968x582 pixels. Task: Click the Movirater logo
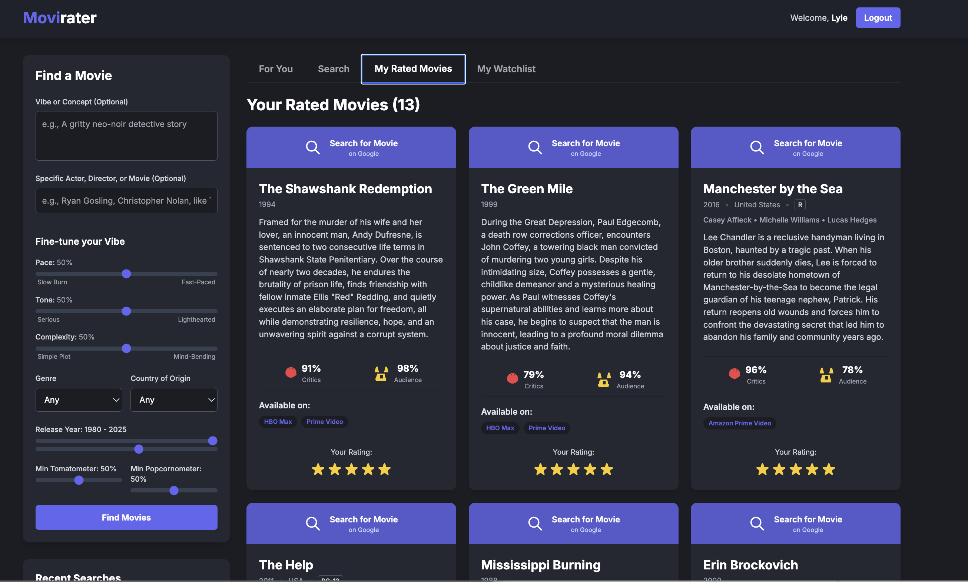(59, 17)
